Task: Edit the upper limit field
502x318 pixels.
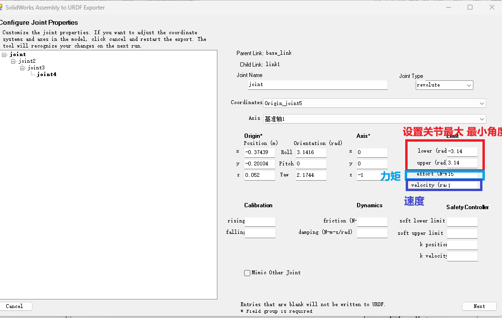Action: click(462, 163)
